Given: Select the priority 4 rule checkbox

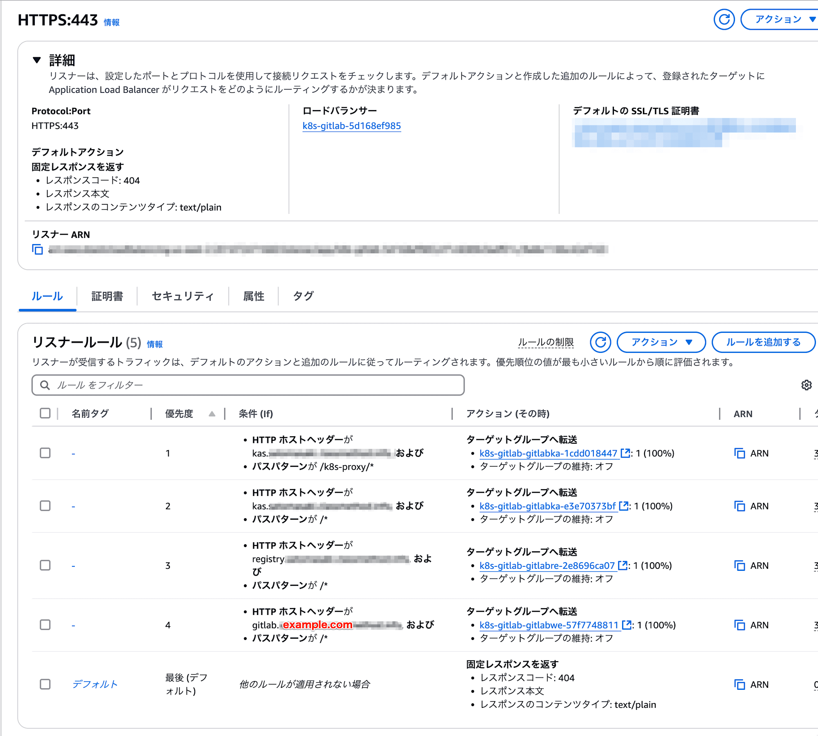Looking at the screenshot, I should pyautogui.click(x=45, y=625).
